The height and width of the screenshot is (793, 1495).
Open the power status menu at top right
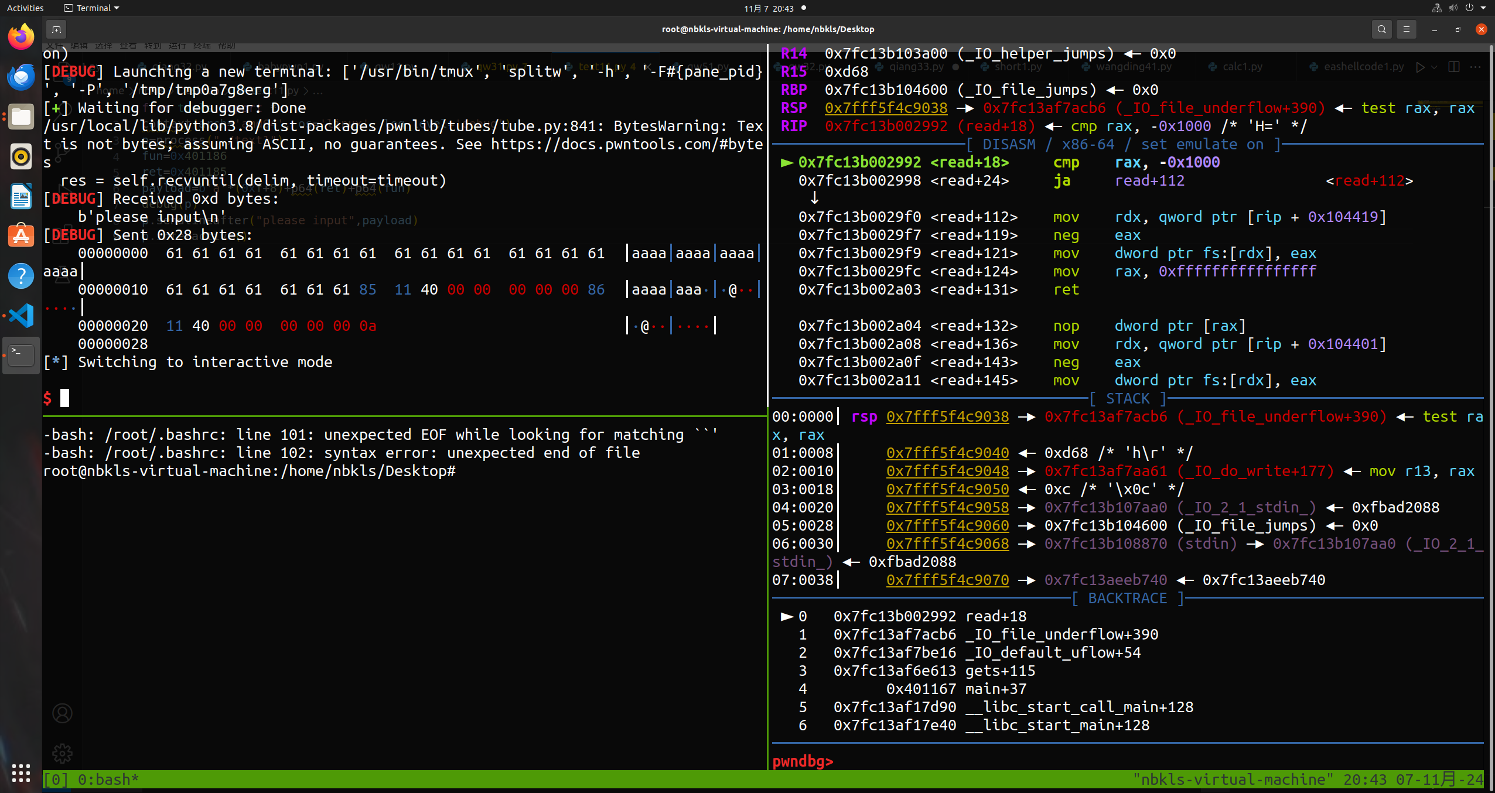coord(1470,8)
